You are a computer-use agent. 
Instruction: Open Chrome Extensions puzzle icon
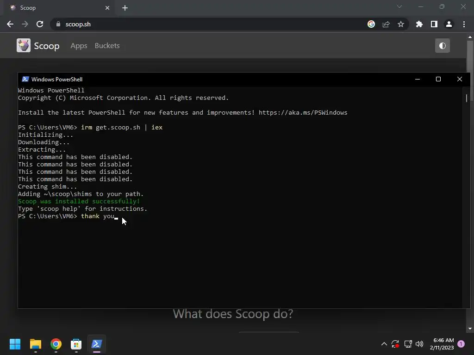point(419,24)
